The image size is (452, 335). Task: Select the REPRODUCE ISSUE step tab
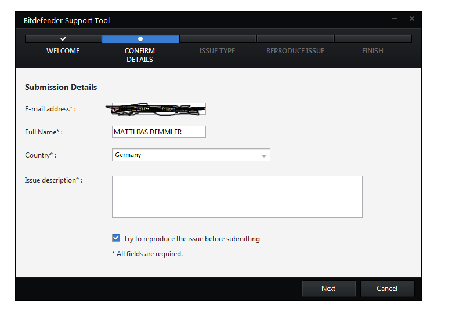[x=295, y=51]
